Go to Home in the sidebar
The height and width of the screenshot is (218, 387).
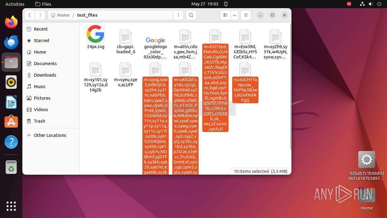[50, 52]
